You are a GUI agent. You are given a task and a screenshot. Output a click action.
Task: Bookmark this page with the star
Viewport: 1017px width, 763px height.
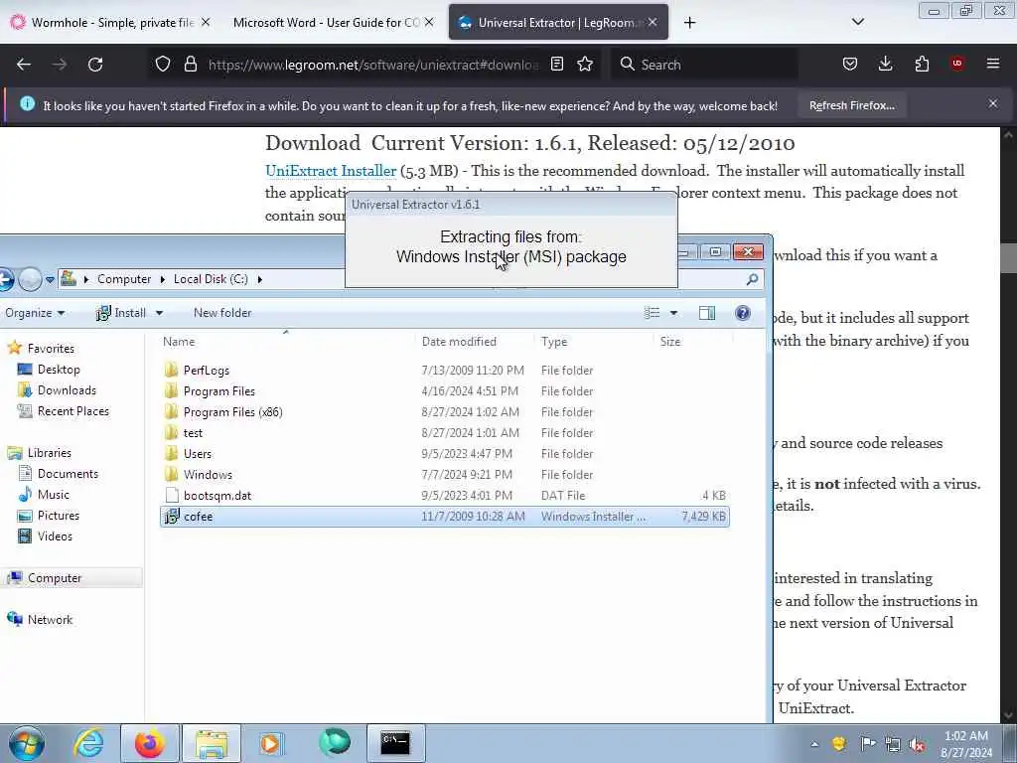click(x=585, y=64)
